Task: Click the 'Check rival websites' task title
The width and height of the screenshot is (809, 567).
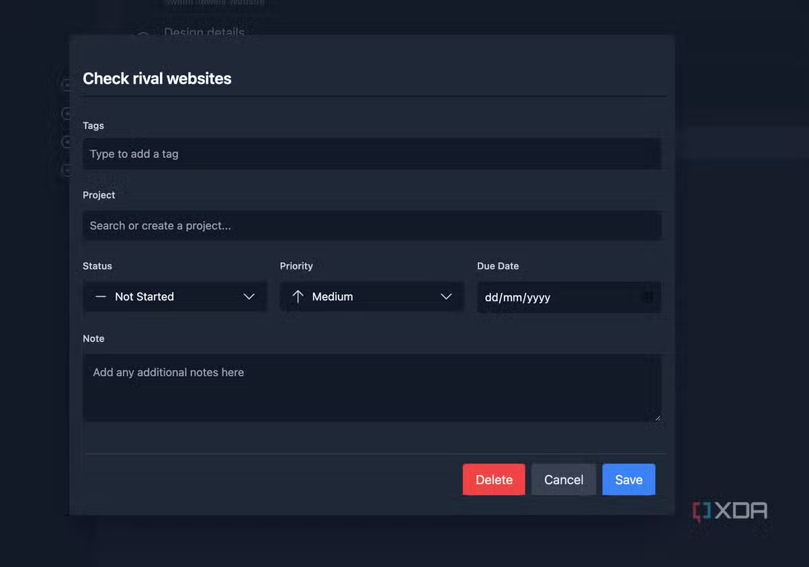Action: 157,79
